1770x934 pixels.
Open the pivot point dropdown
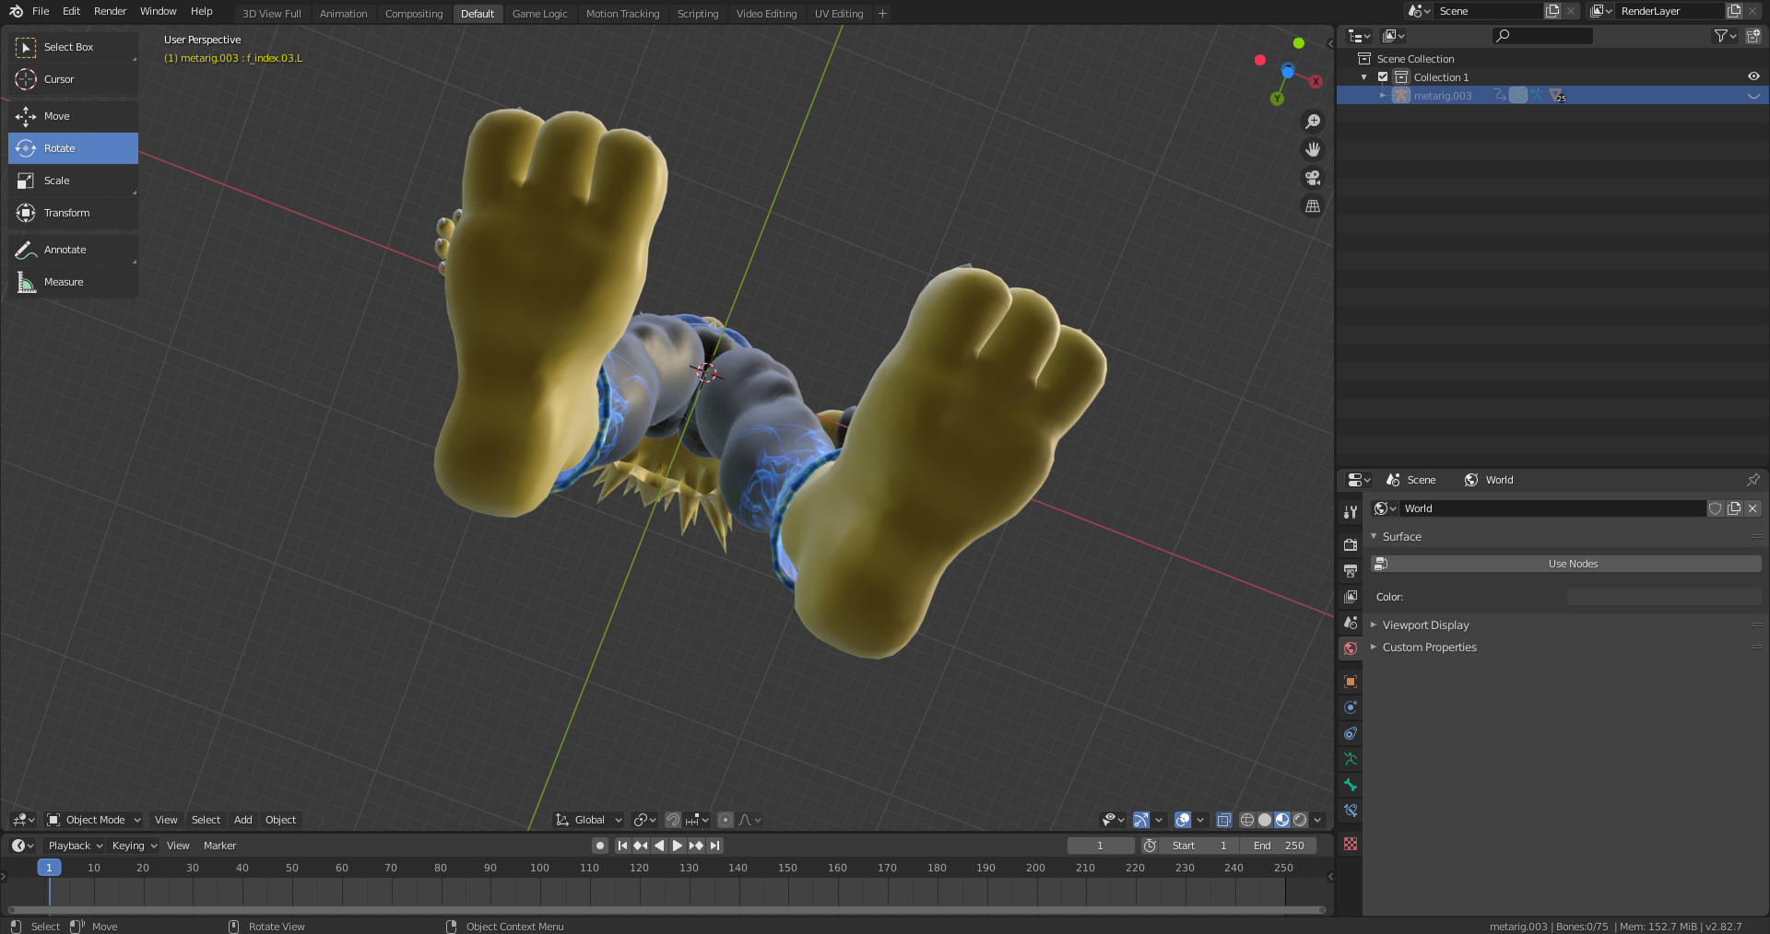point(644,820)
